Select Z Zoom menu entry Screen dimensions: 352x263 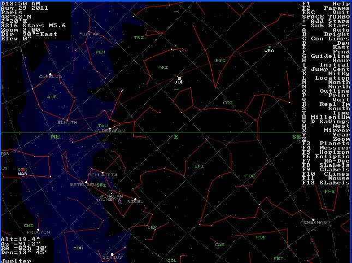point(326,139)
